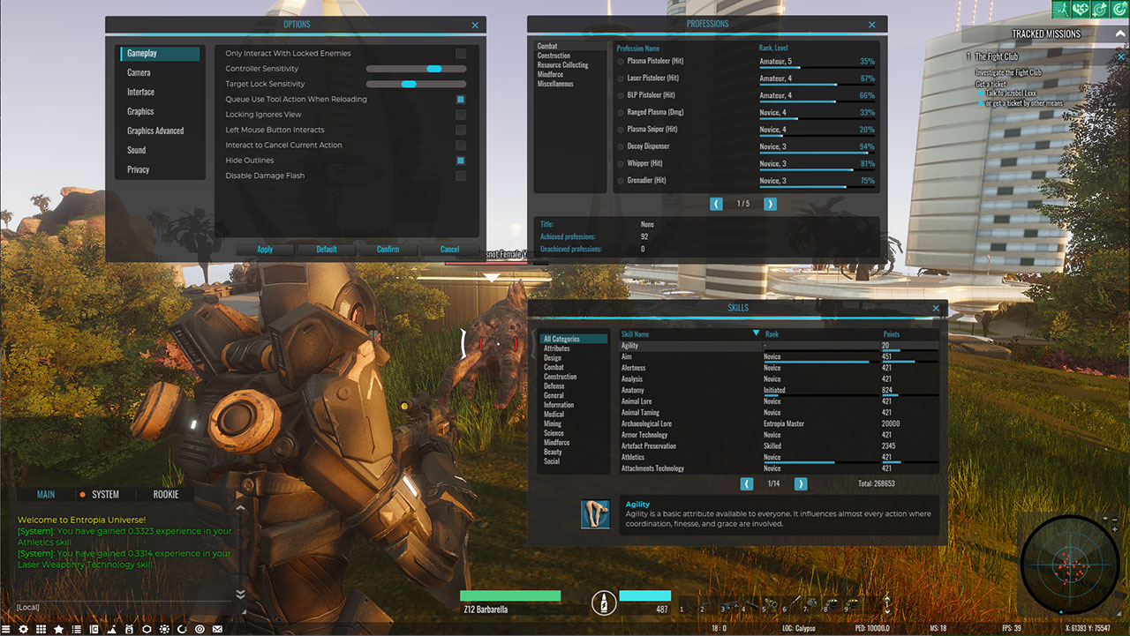Remove The Fight Club tracked mission

pos(1121,56)
